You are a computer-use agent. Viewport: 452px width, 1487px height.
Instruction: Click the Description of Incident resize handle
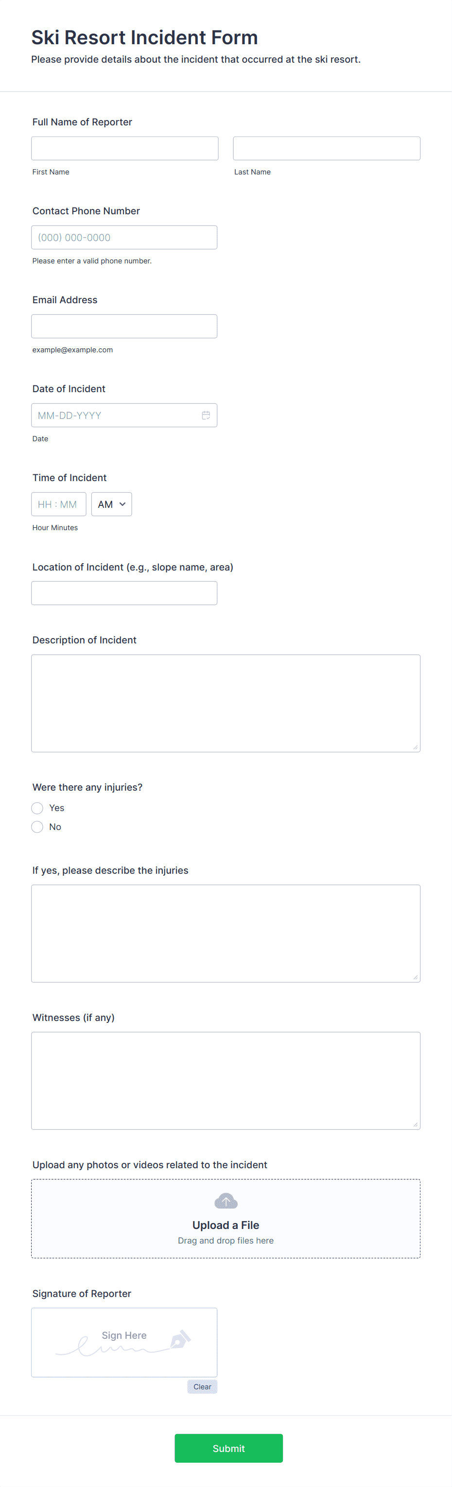415,747
